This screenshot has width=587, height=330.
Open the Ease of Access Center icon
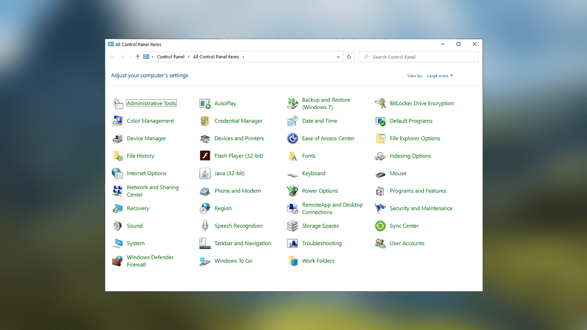point(293,138)
